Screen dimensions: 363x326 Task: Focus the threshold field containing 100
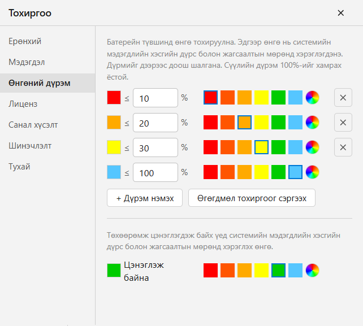(x=155, y=172)
